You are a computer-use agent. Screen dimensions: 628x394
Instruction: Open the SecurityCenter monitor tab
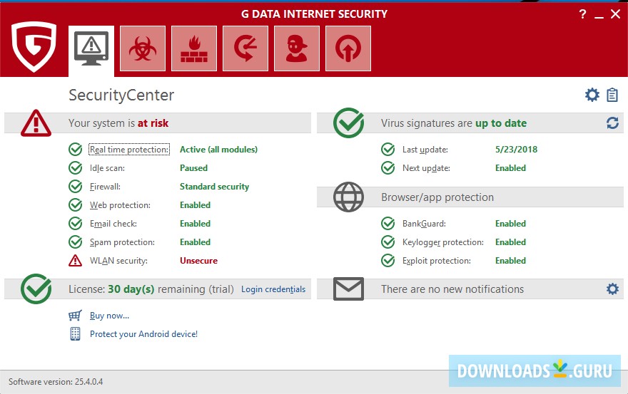point(91,51)
